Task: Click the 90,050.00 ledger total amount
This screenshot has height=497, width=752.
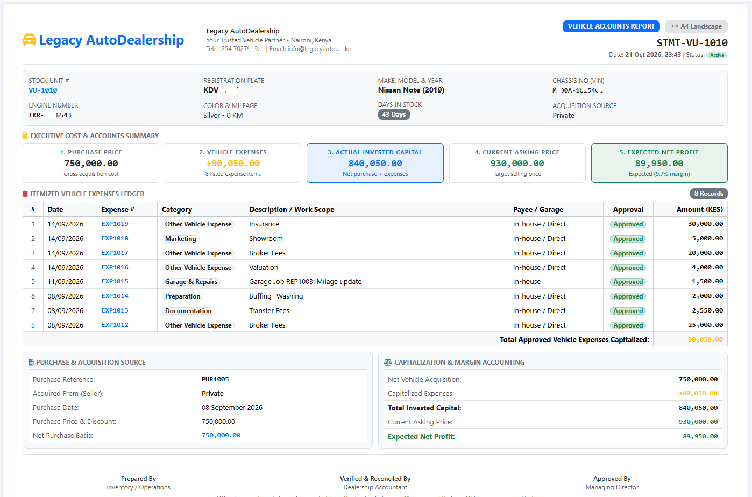Action: (705, 339)
